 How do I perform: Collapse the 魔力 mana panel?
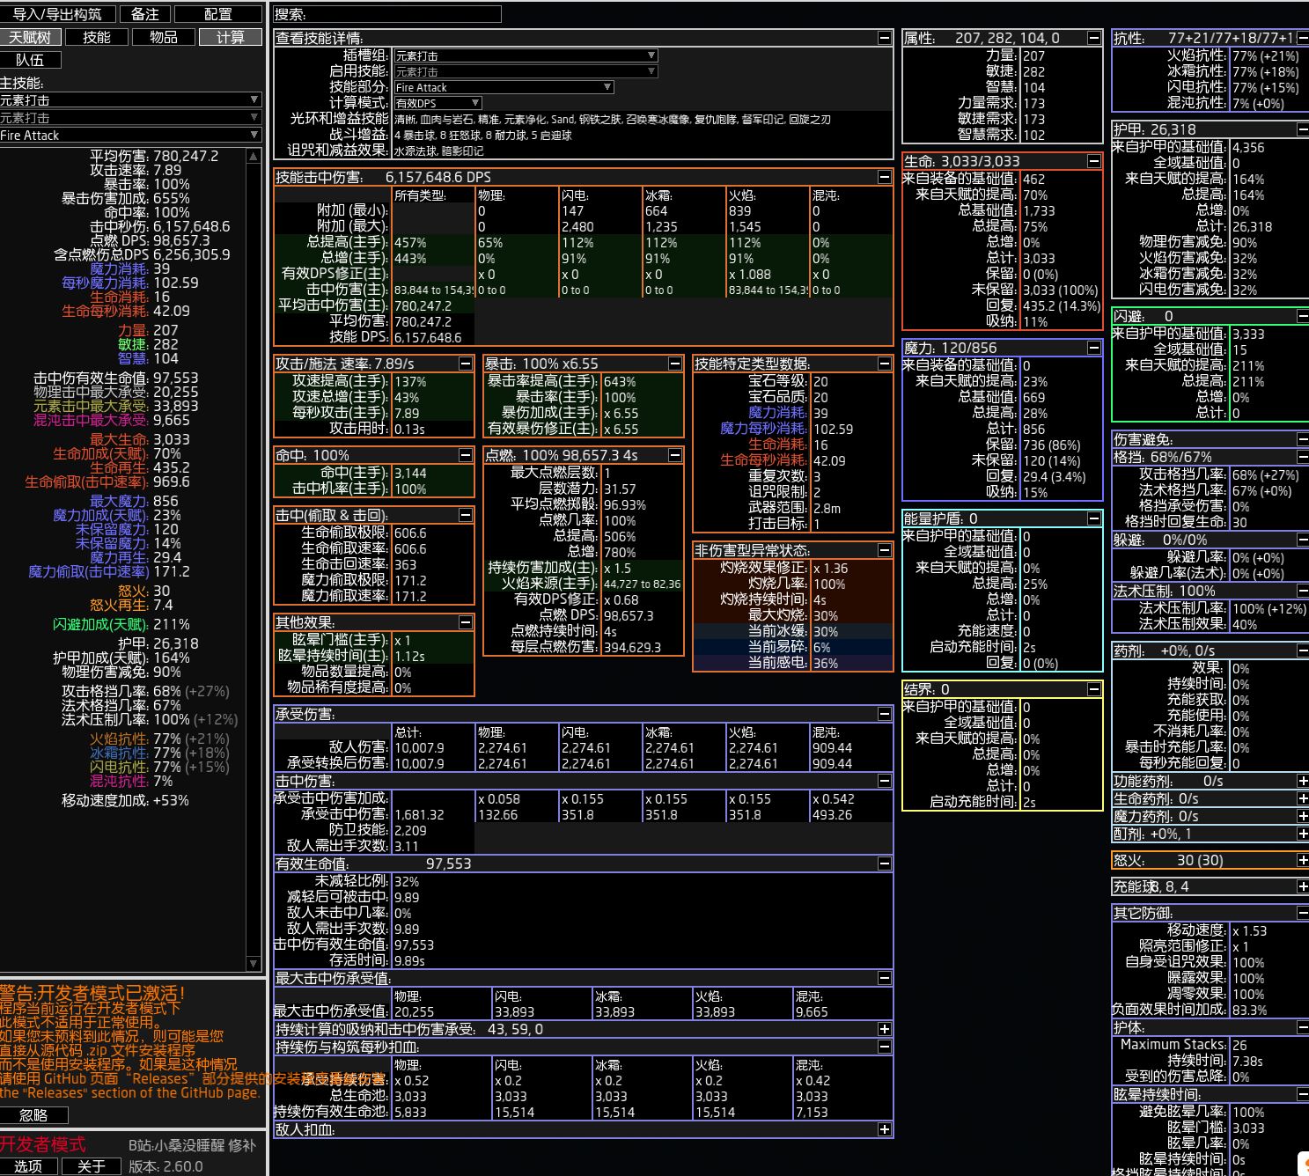[1093, 348]
